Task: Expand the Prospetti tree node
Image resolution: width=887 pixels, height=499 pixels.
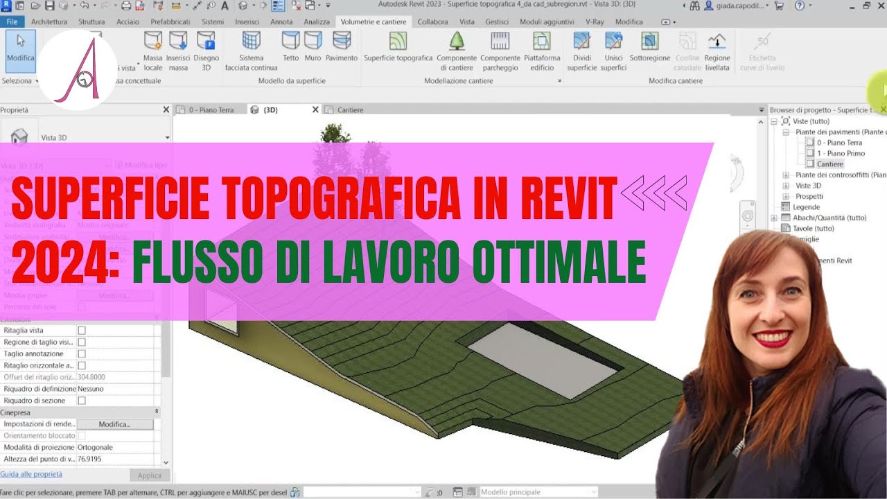Action: pos(786,196)
